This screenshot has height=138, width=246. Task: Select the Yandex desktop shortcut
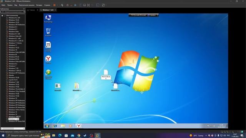click(x=48, y=60)
